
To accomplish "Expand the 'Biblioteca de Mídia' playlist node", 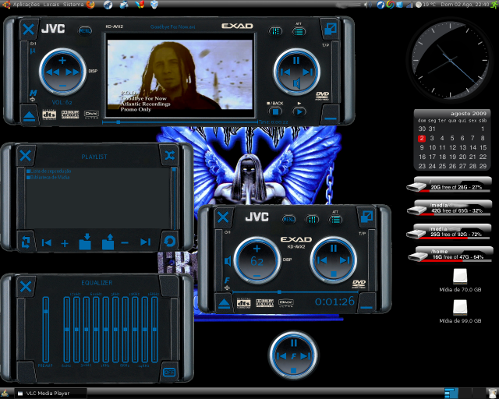I will (28, 177).
